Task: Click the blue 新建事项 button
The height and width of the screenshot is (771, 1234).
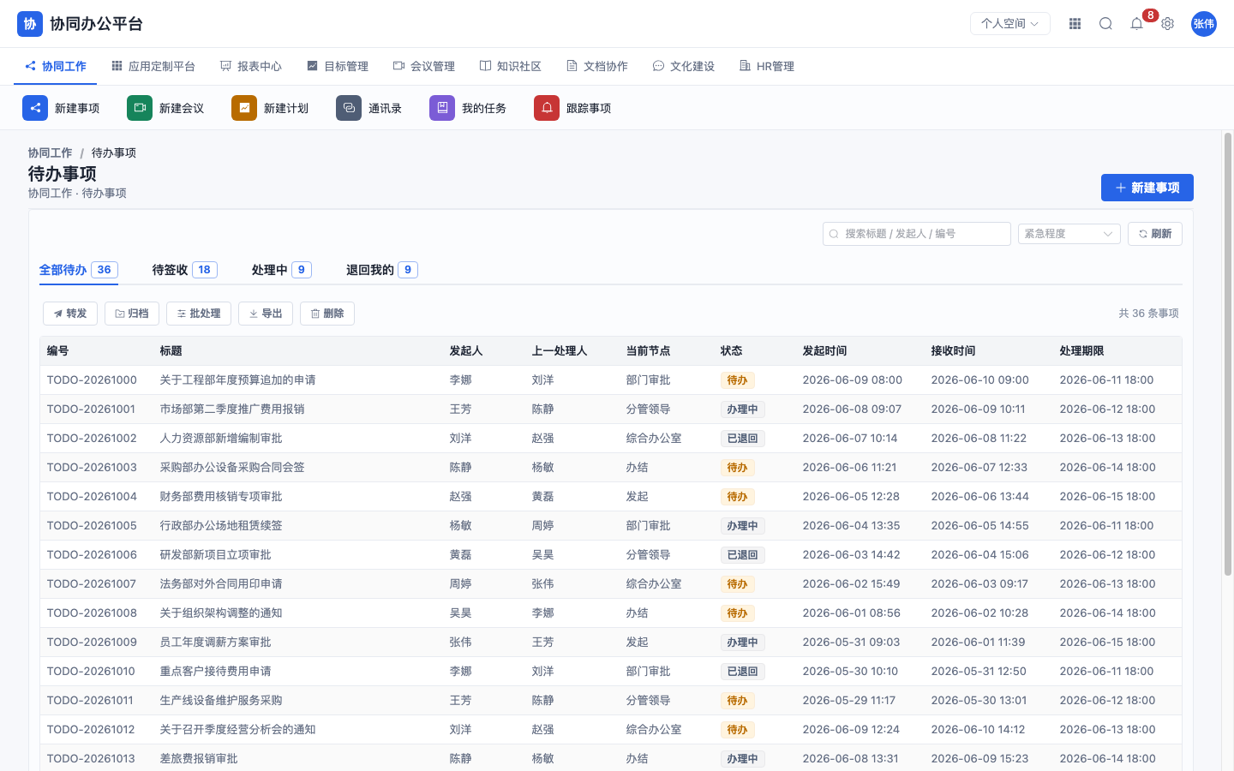Action: tap(1147, 188)
